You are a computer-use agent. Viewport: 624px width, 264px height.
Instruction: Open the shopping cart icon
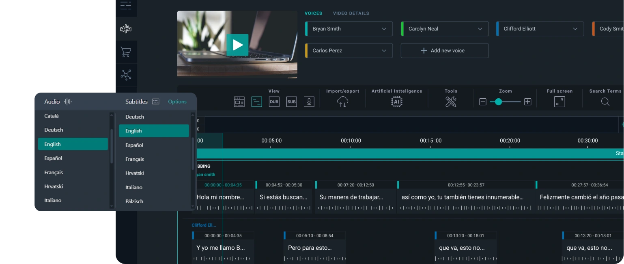point(126,52)
